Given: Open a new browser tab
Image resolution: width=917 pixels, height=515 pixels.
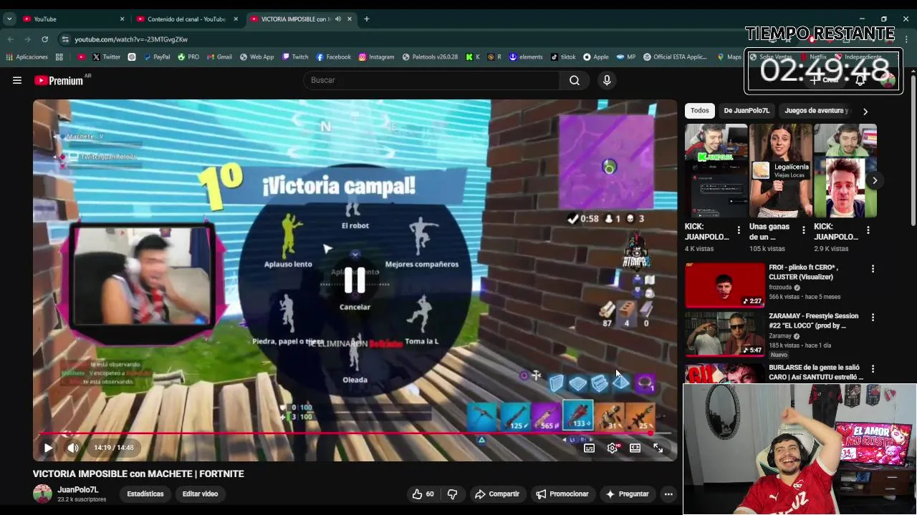Looking at the screenshot, I should coord(366,19).
